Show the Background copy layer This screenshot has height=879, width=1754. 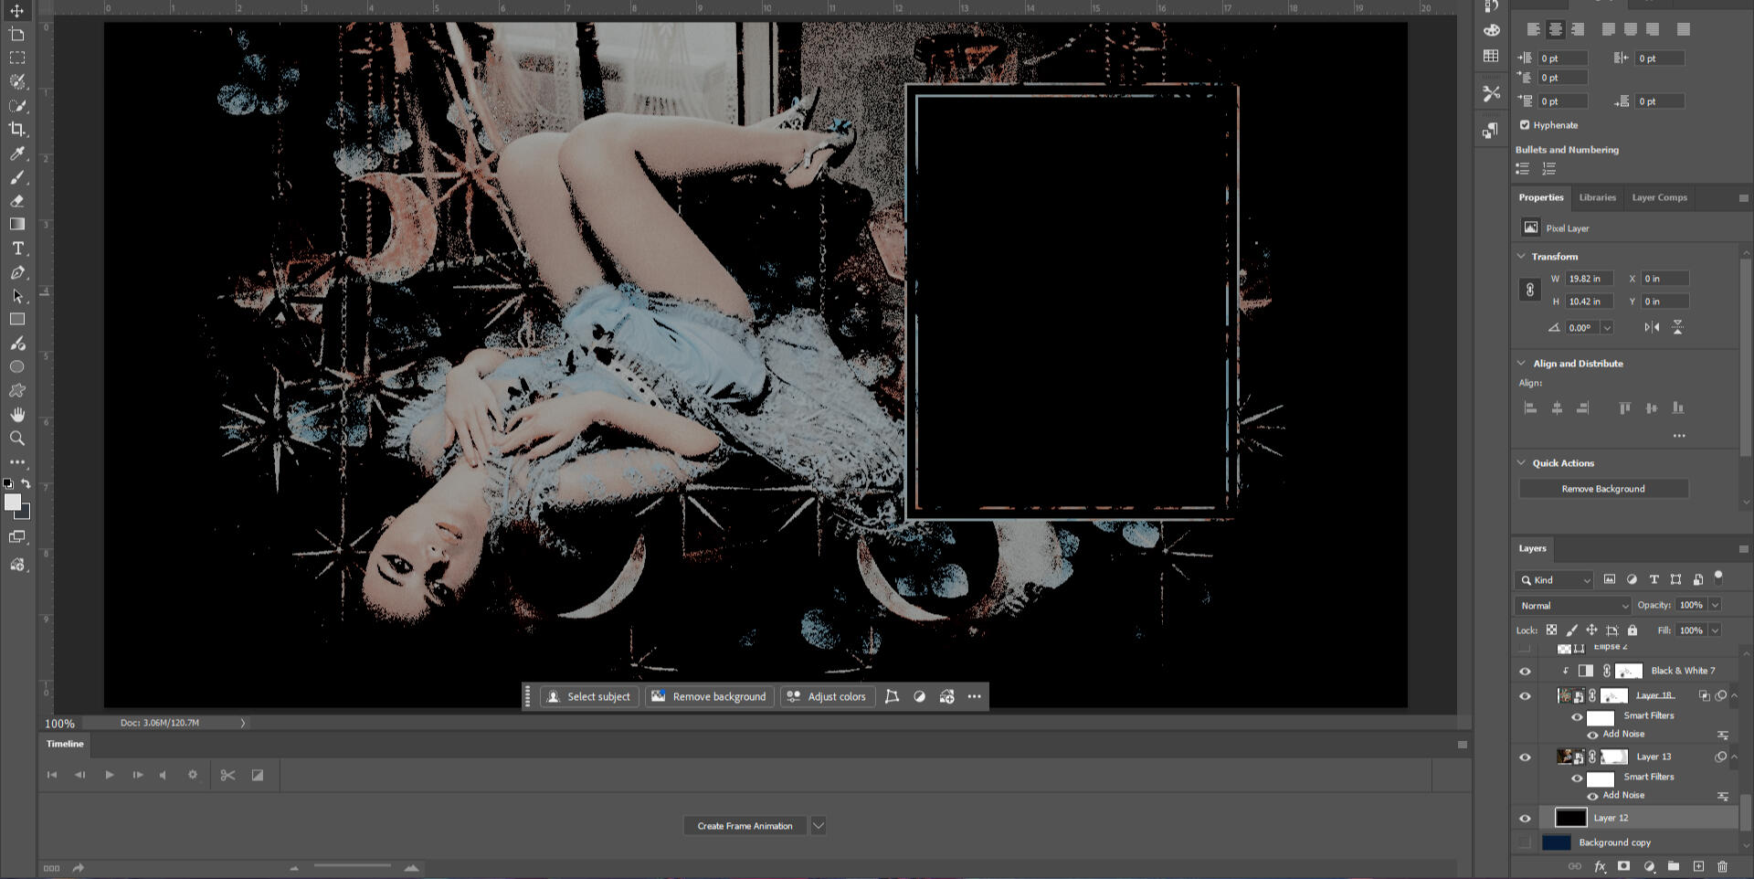[1525, 842]
